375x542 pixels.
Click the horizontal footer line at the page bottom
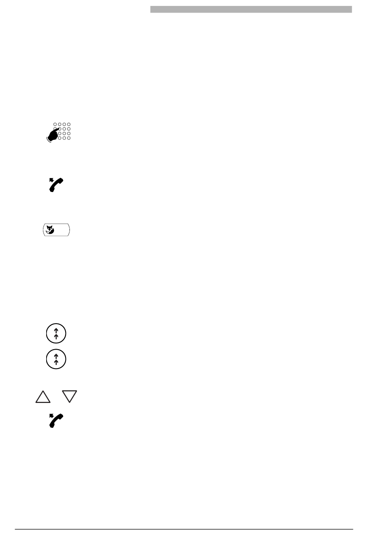click(x=184, y=529)
